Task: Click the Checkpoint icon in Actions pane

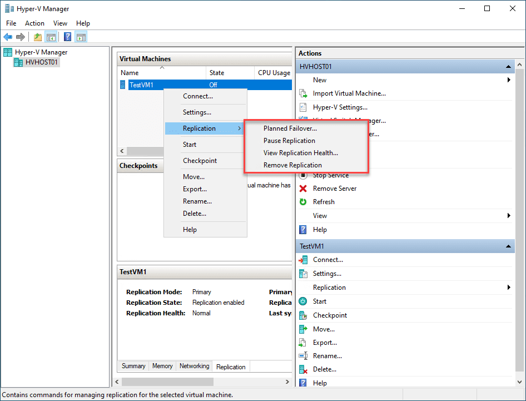Action: [x=303, y=315]
